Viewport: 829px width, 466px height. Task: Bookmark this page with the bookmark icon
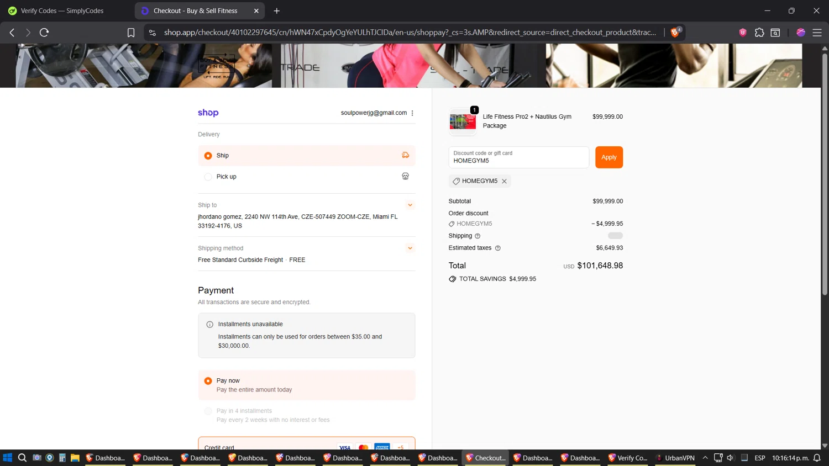click(131, 33)
